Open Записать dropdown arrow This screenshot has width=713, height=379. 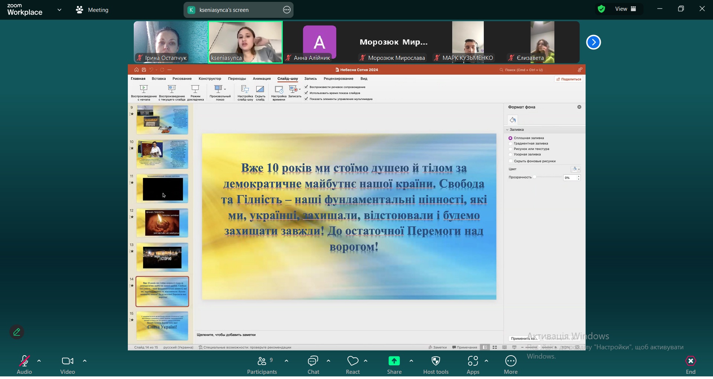coord(299,90)
